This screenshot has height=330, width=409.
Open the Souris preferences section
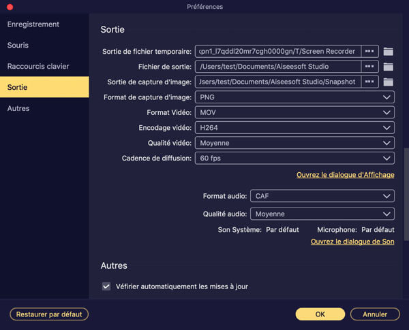pos(18,46)
